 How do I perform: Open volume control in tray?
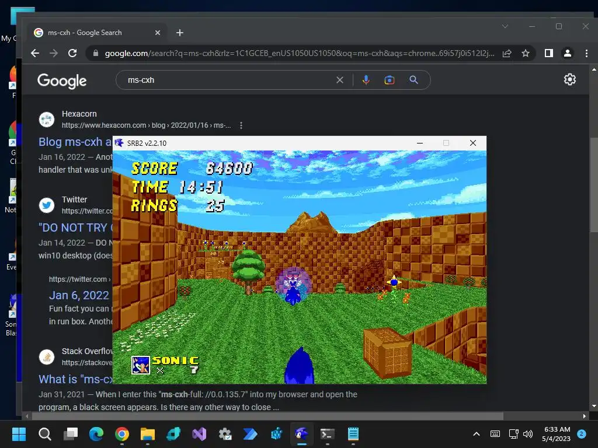528,434
